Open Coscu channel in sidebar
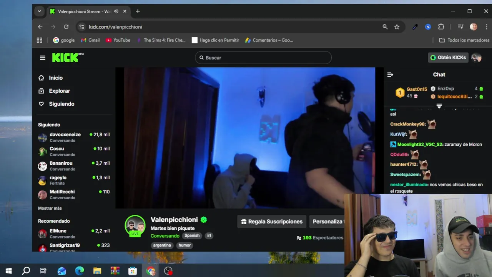492x277 pixels. coord(74,152)
